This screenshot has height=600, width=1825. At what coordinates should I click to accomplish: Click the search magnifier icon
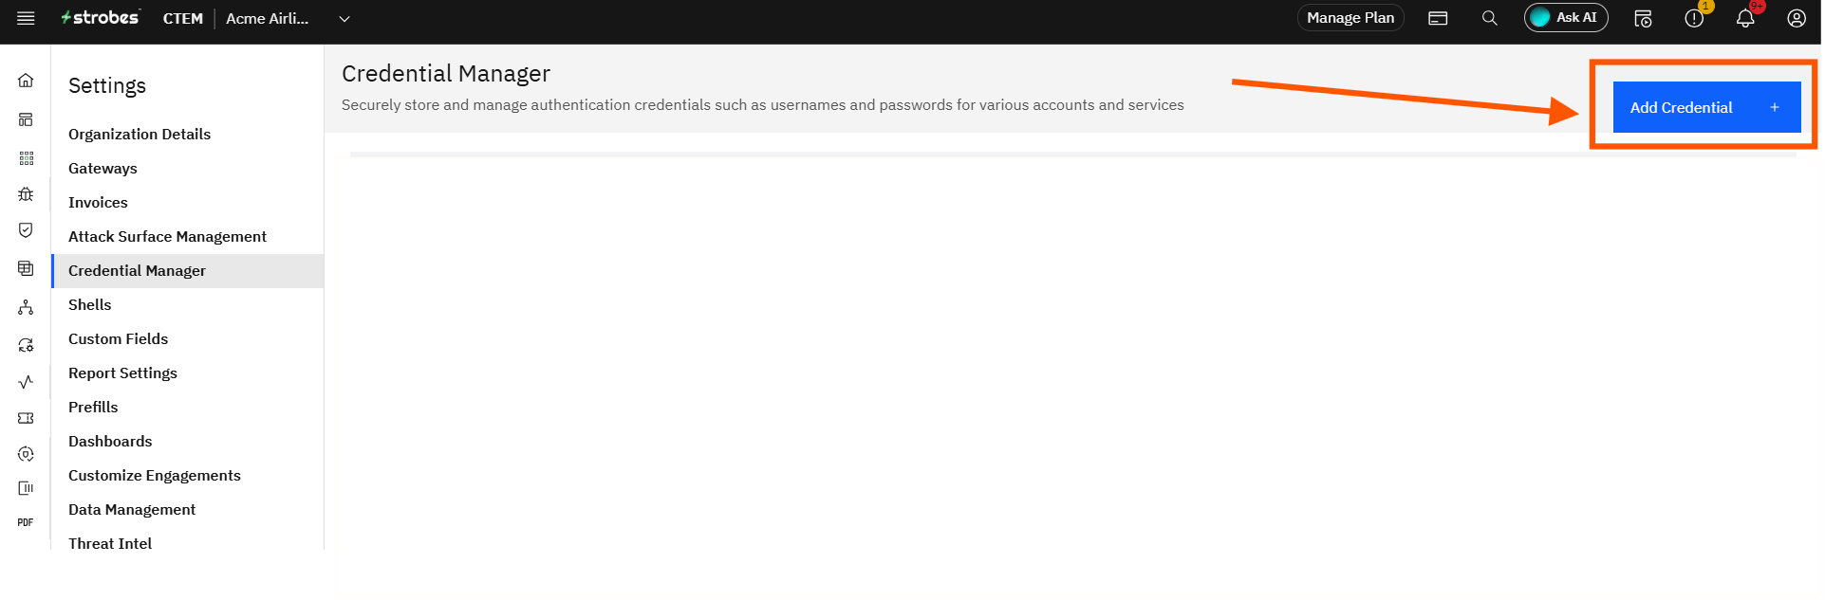(x=1489, y=18)
